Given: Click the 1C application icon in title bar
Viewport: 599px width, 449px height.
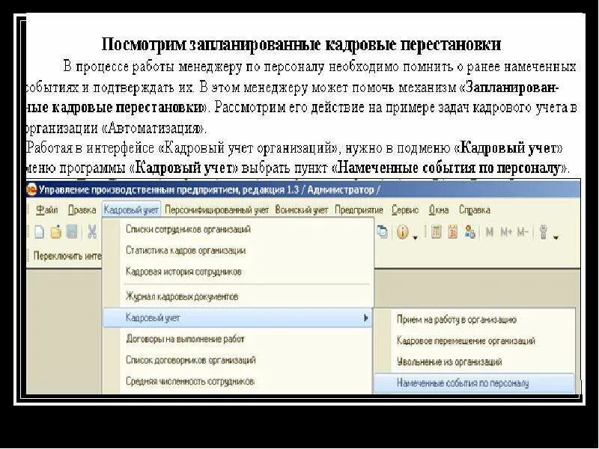Looking at the screenshot, I should [32, 190].
